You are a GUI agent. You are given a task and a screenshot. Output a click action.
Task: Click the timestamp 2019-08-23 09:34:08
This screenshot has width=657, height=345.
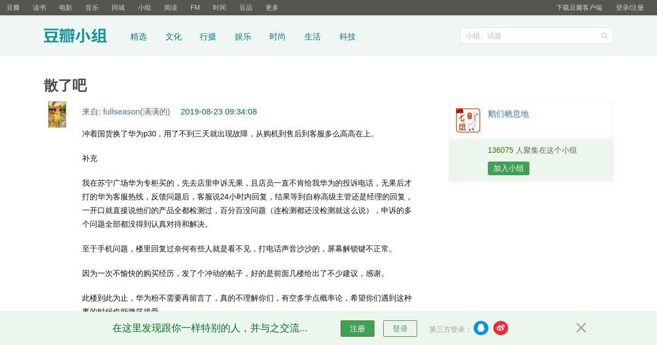pos(219,112)
